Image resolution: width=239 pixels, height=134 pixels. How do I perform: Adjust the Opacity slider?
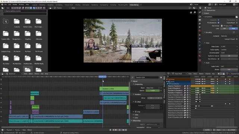153,90
